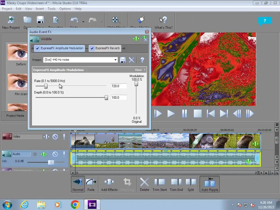Image resolution: width=280 pixels, height=210 pixels.
Task: Toggle the Auto Ripple button
Action: pos(210,184)
